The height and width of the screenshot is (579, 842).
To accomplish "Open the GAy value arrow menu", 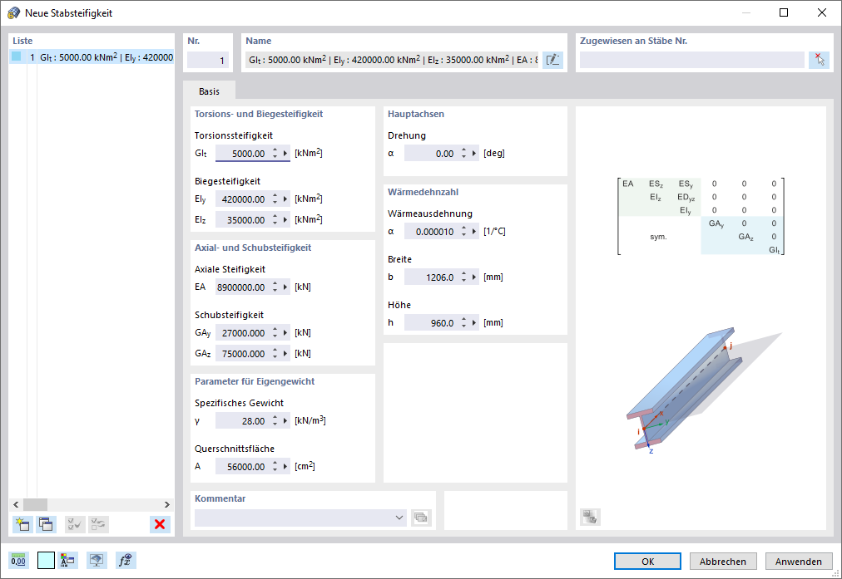I will [285, 333].
